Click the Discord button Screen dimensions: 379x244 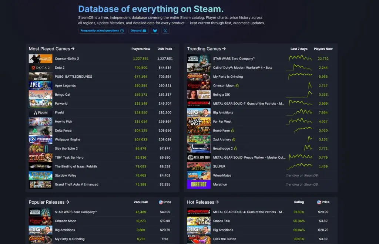pos(138,31)
